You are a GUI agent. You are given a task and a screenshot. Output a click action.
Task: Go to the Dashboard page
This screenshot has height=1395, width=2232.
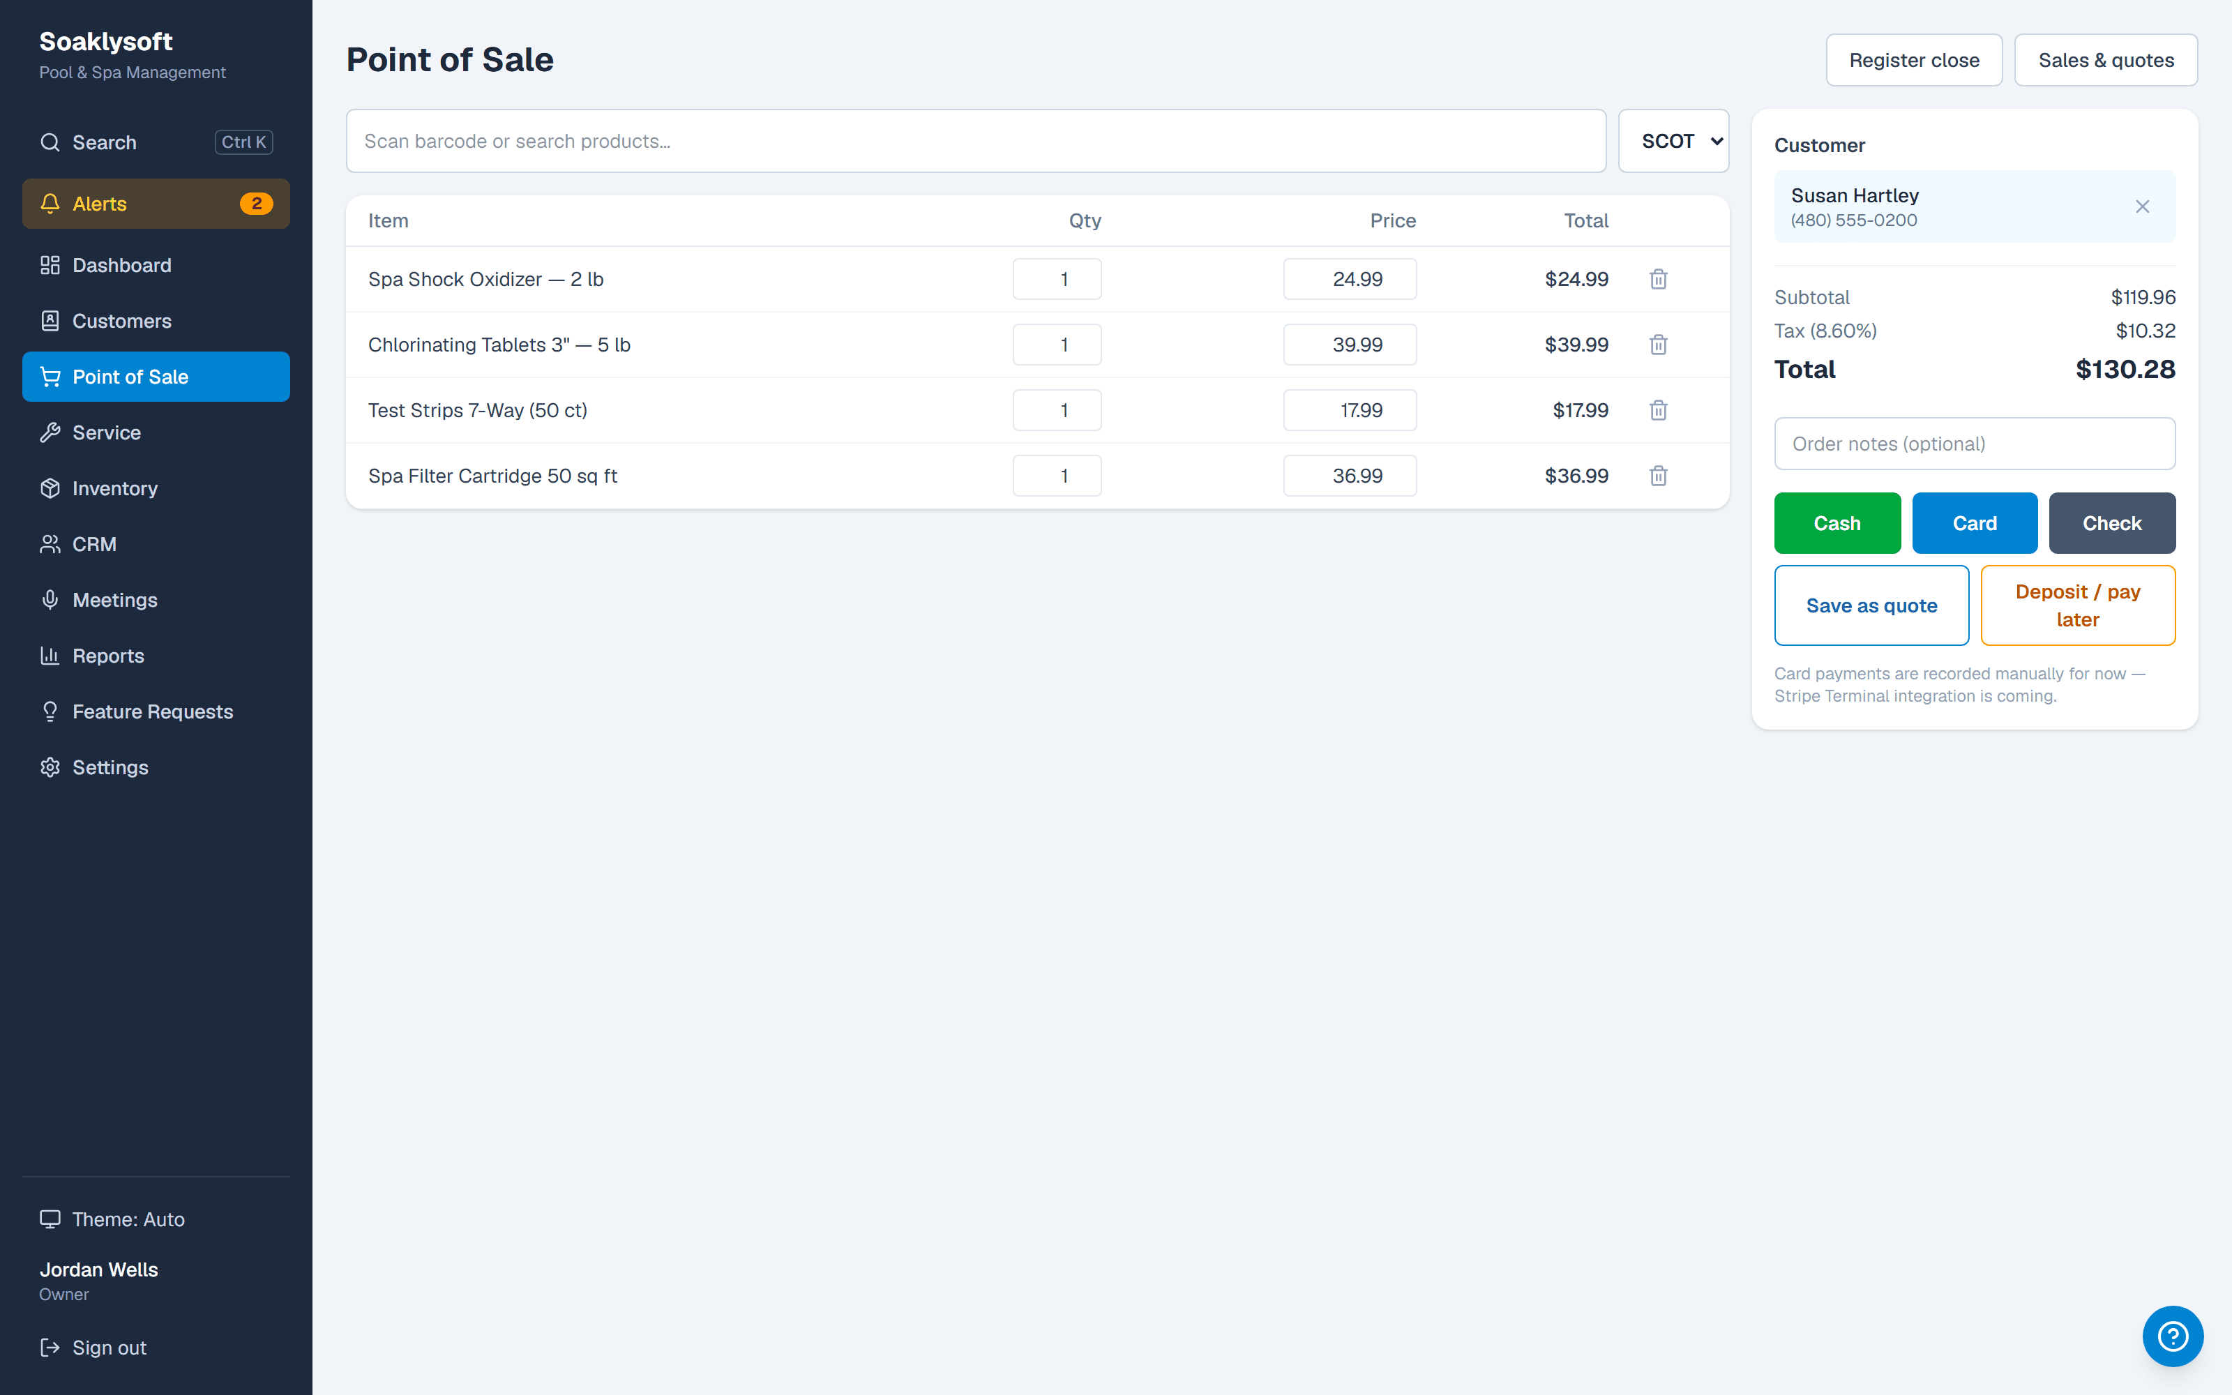click(156, 265)
